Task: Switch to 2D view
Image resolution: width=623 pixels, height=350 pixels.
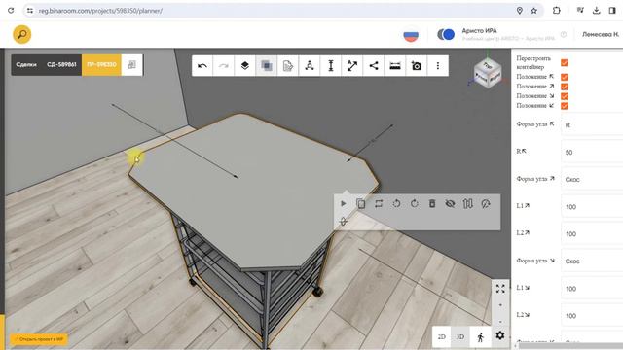Action: (441, 337)
